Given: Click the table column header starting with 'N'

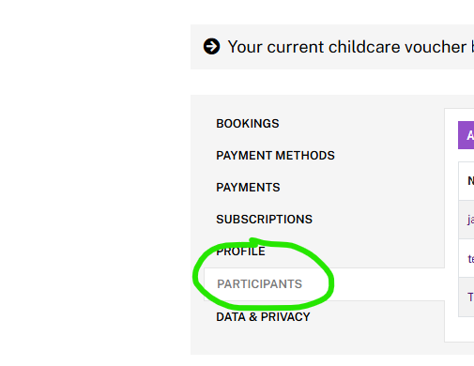Looking at the screenshot, I should (x=470, y=181).
